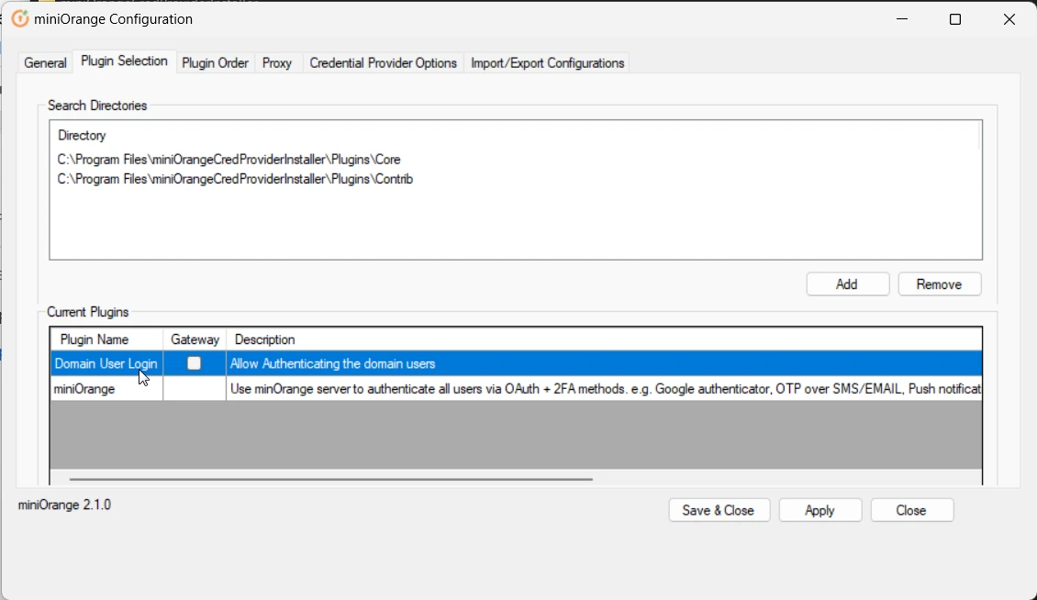Go to Credential Provider Options tab

383,63
